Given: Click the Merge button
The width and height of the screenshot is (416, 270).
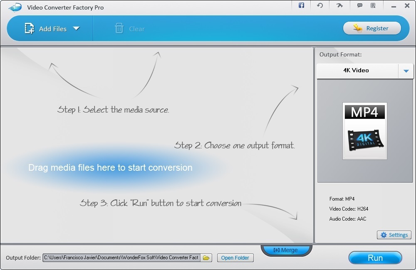Looking at the screenshot, I should [286, 250].
